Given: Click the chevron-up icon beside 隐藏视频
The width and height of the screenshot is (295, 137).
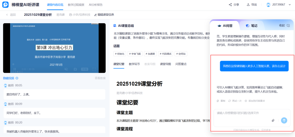Looking at the screenshot, I should click(x=17, y=78).
